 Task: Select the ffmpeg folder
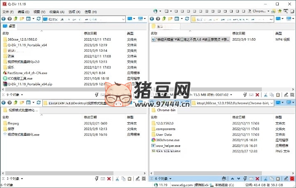pyautogui.click(x=14, y=123)
